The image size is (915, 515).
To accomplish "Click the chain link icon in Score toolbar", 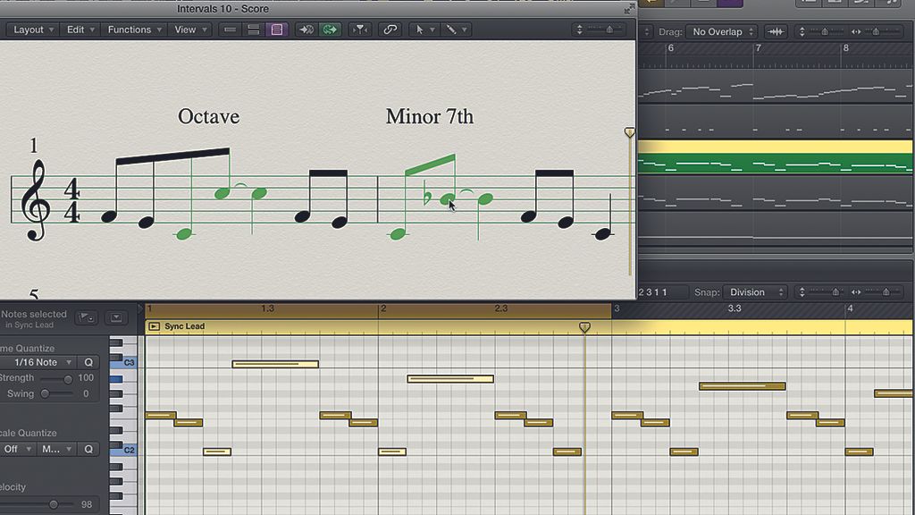I will [390, 30].
